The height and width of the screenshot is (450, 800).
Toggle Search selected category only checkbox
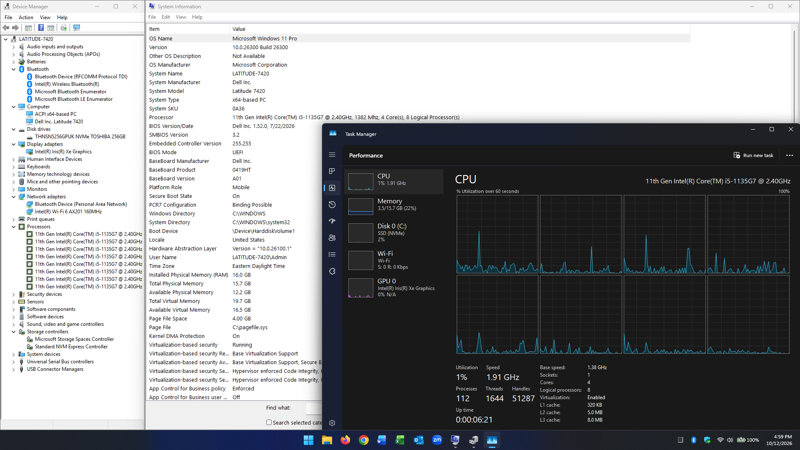pyautogui.click(x=269, y=422)
